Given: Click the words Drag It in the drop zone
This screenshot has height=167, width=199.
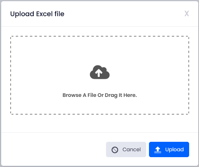Looking at the screenshot, I should (x=113, y=95).
